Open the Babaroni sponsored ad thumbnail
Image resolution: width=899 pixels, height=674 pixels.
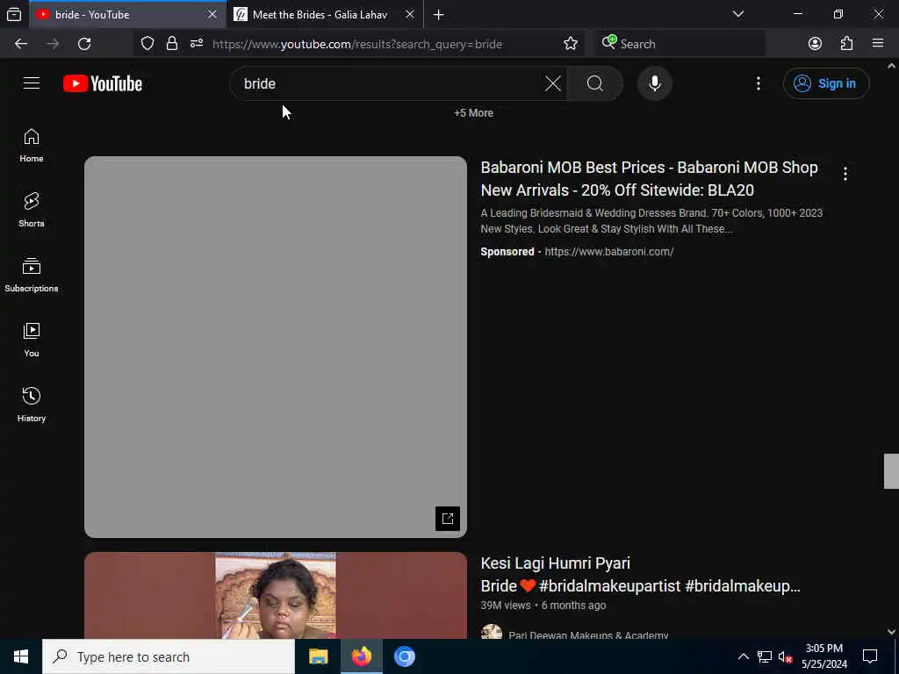click(x=276, y=348)
